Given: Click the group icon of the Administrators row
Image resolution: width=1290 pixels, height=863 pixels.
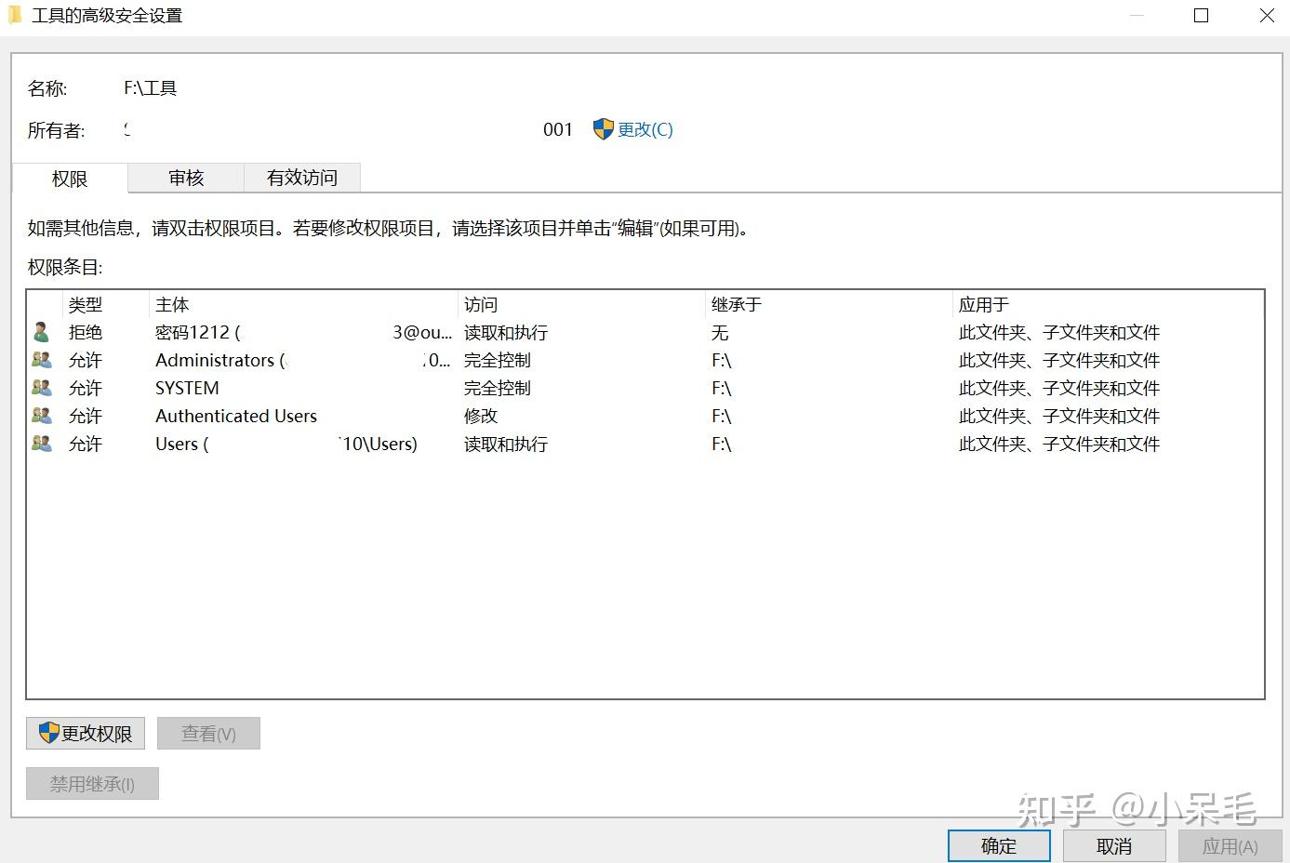Looking at the screenshot, I should (42, 360).
